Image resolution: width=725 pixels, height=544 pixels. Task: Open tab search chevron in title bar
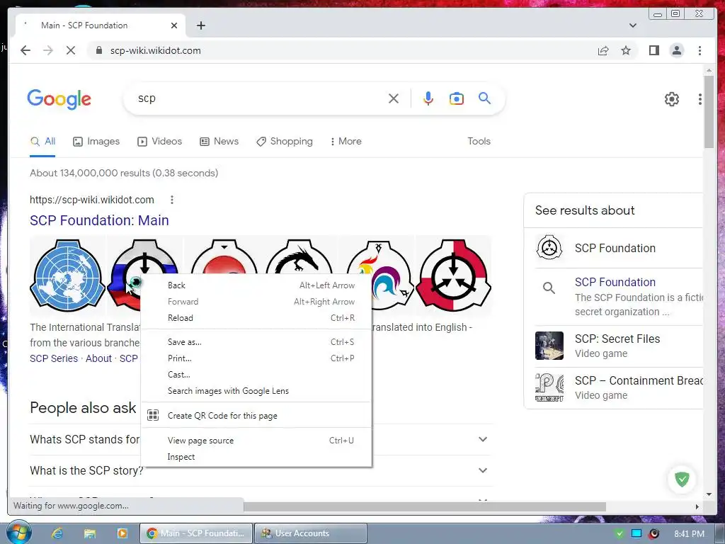click(632, 25)
